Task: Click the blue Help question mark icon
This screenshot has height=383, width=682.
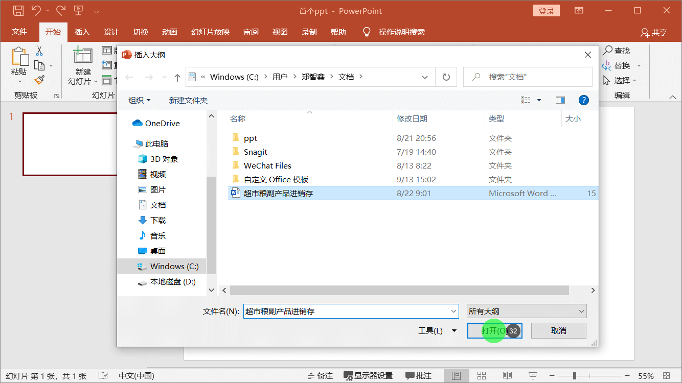Action: click(x=584, y=100)
